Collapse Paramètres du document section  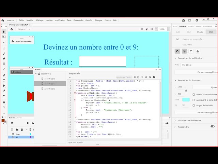tap(175, 80)
